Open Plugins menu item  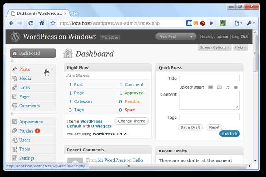tap(26, 131)
